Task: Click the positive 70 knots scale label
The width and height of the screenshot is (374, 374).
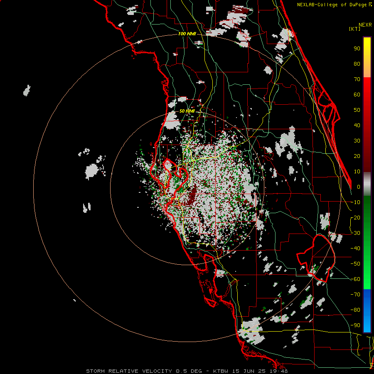Action: pyautogui.click(x=357, y=79)
